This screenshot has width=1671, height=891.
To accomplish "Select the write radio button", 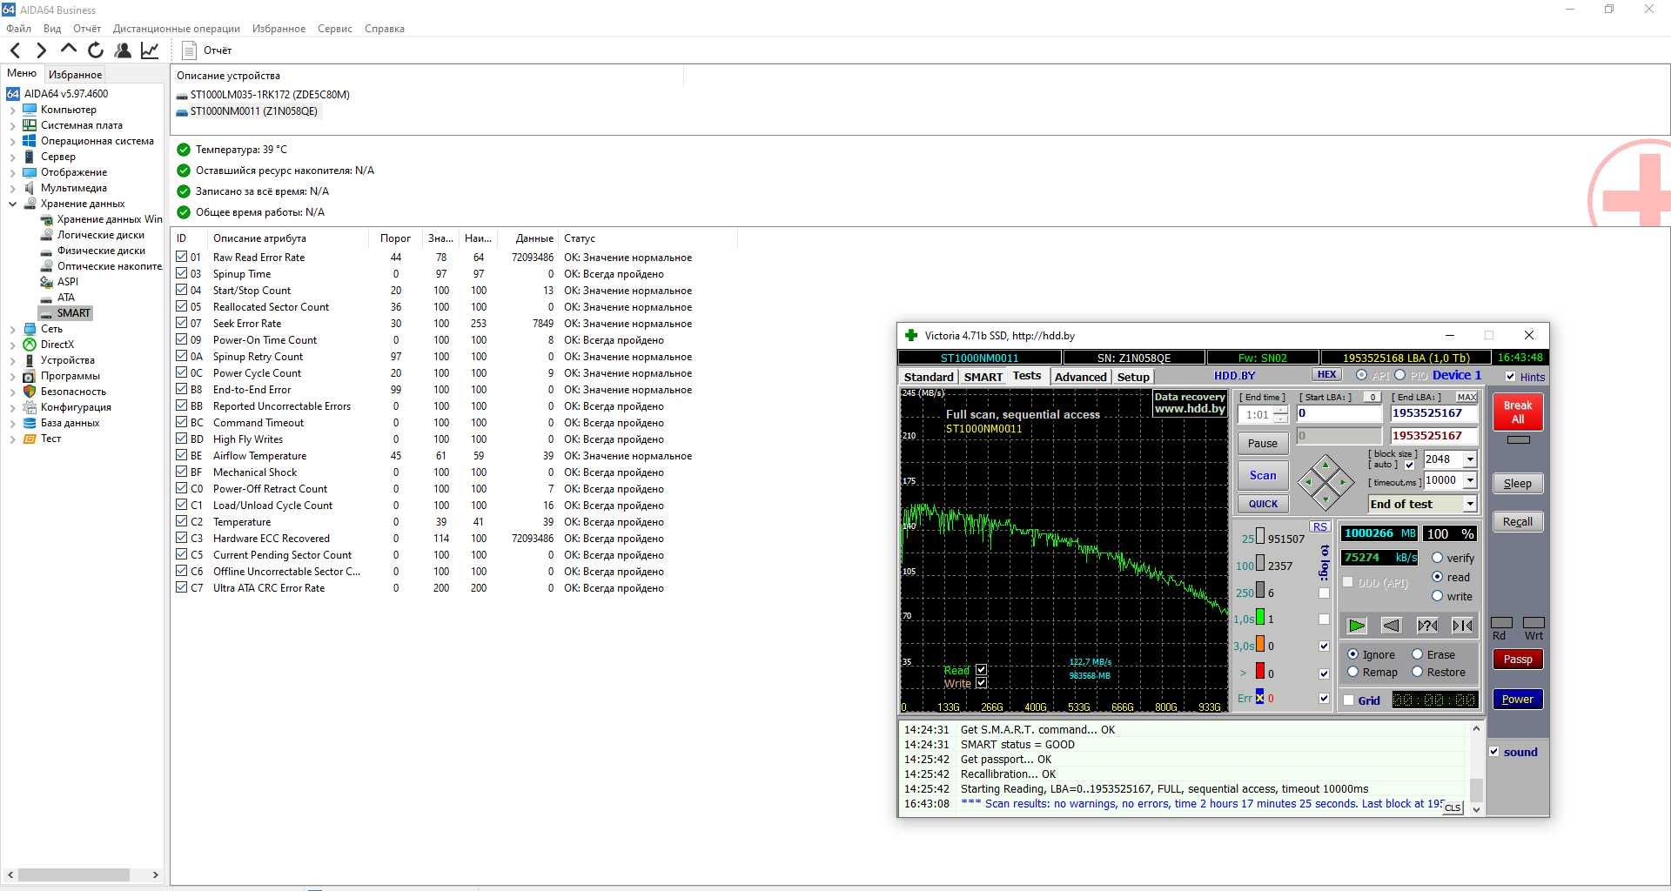I will pyautogui.click(x=1437, y=596).
